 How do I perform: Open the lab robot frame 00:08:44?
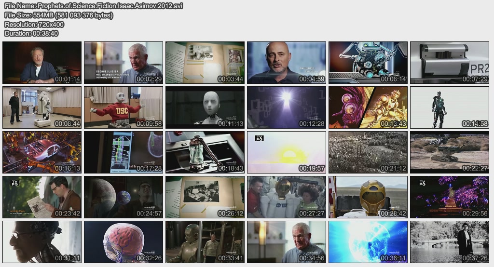[x=42, y=107]
